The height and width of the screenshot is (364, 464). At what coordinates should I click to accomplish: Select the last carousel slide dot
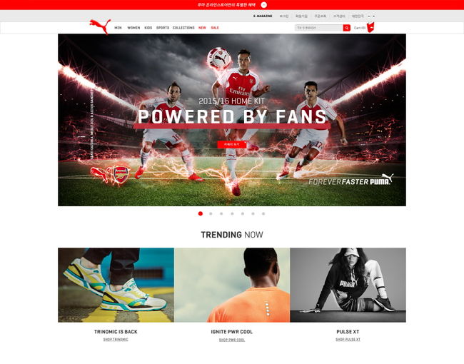(x=263, y=213)
